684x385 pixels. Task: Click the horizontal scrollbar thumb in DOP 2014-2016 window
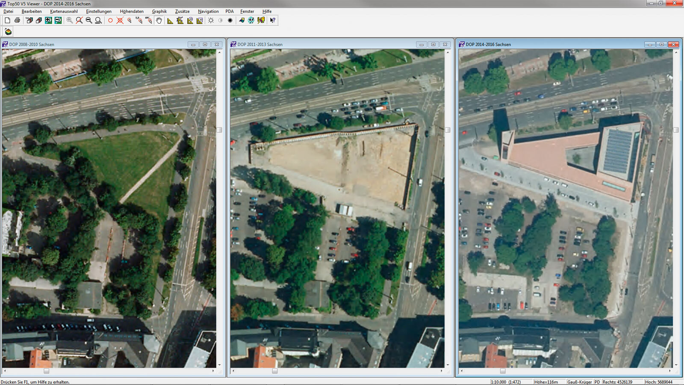coord(503,371)
